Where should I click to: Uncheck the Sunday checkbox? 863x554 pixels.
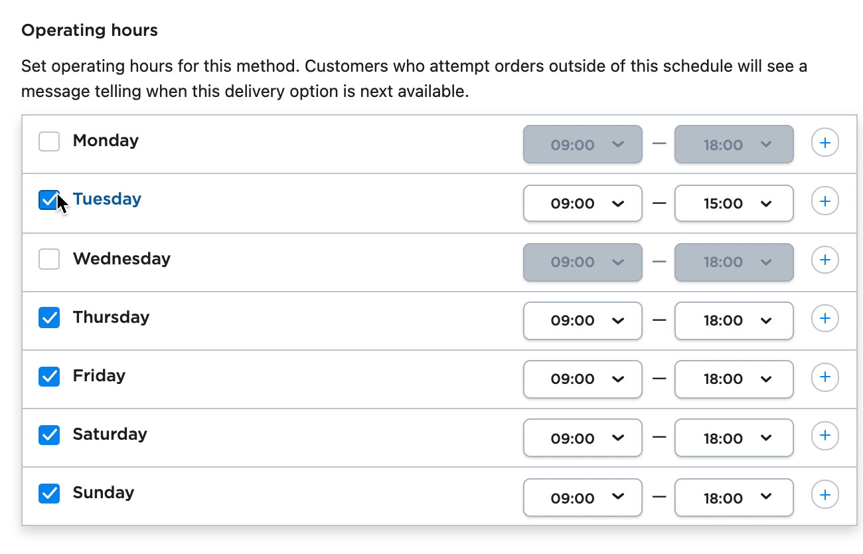pyautogui.click(x=49, y=493)
